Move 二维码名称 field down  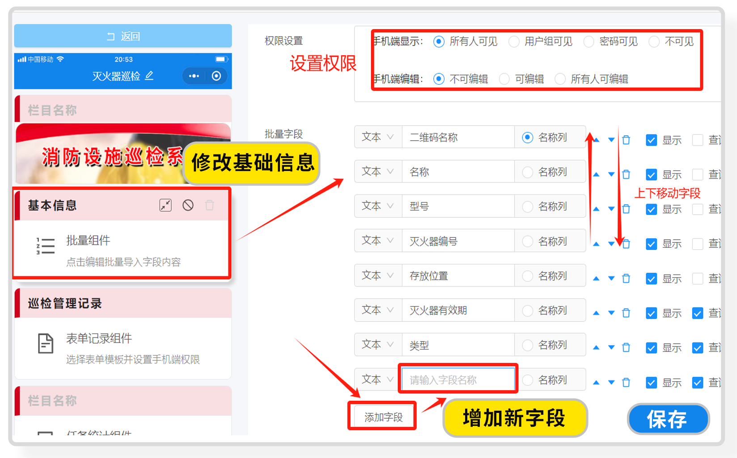611,140
